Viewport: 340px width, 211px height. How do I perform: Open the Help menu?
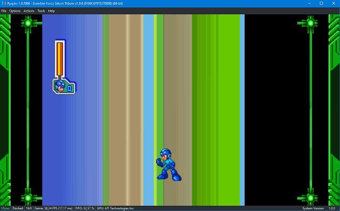(x=52, y=11)
